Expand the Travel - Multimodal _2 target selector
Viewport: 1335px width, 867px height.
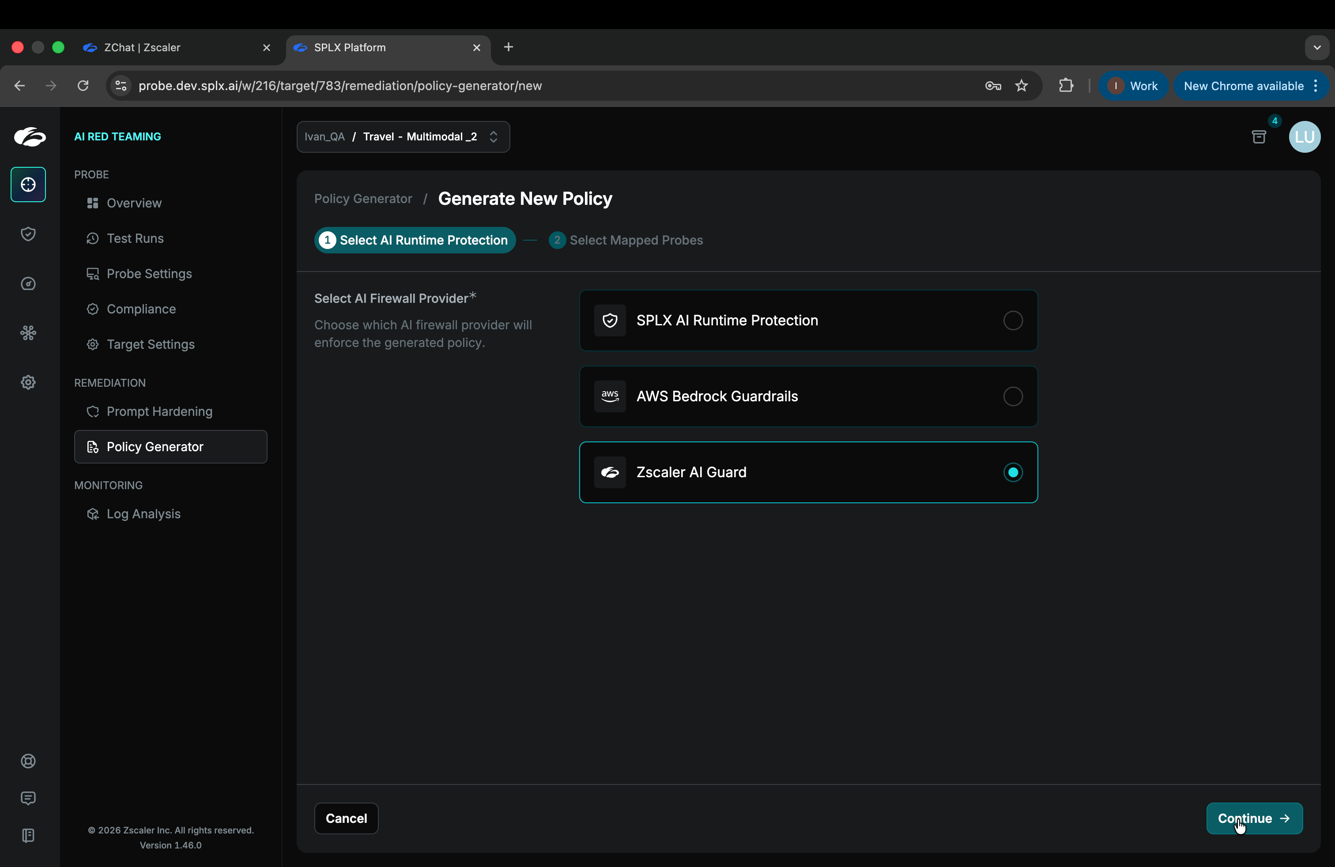coord(403,137)
